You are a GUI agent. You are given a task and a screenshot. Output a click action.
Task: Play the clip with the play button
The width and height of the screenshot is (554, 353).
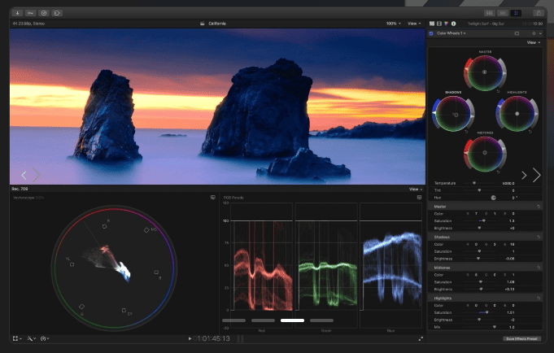[190, 338]
